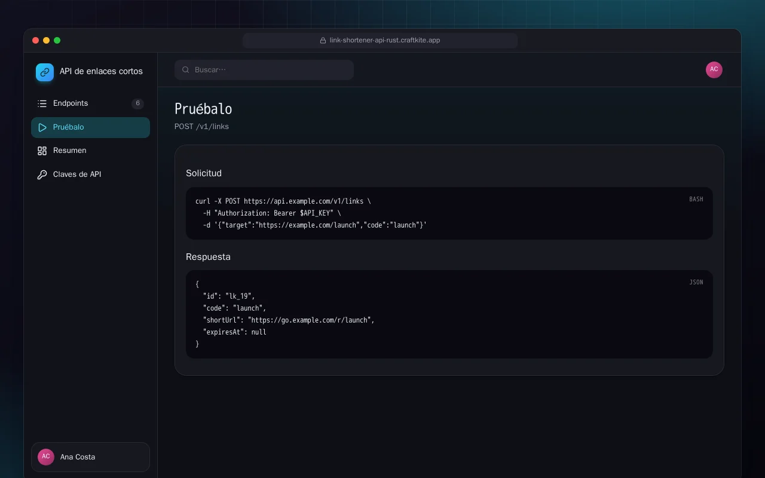The height and width of the screenshot is (478, 765).
Task: Click the Pruébalo play icon in sidebar
Action: click(x=42, y=127)
